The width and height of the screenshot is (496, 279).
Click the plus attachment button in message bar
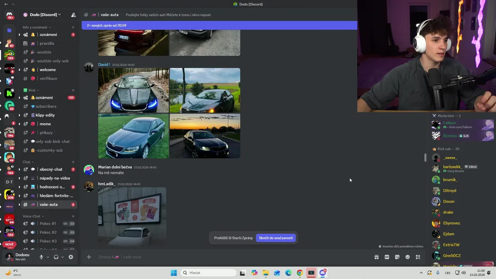(x=89, y=257)
